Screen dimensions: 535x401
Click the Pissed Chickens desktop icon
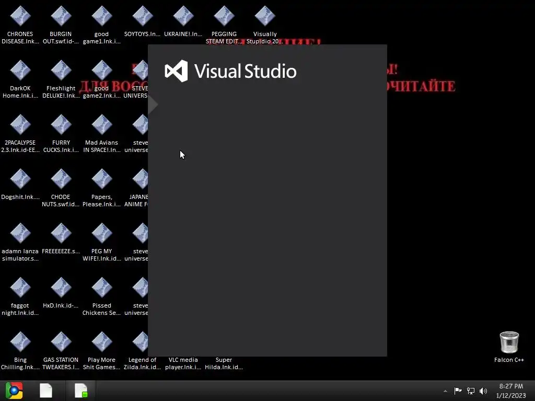pyautogui.click(x=102, y=296)
